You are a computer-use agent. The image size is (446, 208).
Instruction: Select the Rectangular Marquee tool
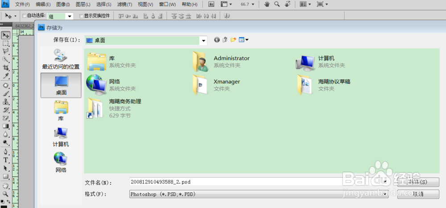click(x=6, y=43)
